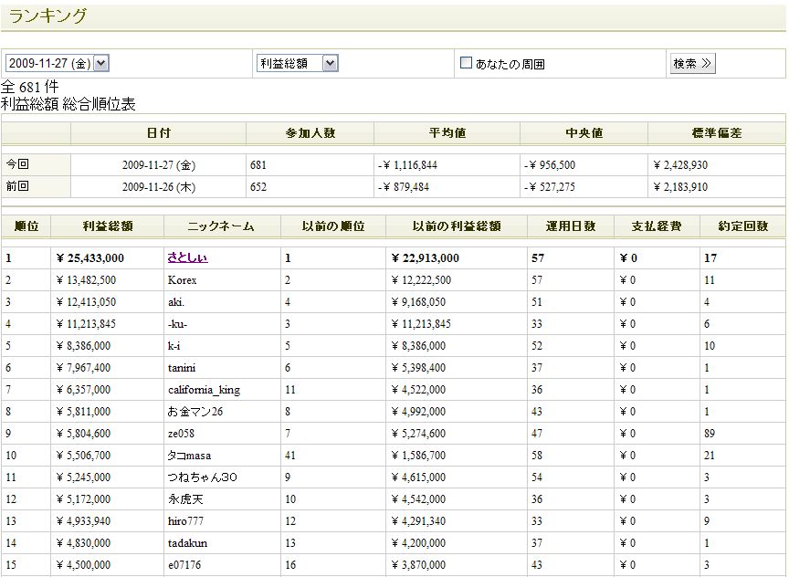Click the 順位 column header
The image size is (789, 577).
pyautogui.click(x=26, y=226)
